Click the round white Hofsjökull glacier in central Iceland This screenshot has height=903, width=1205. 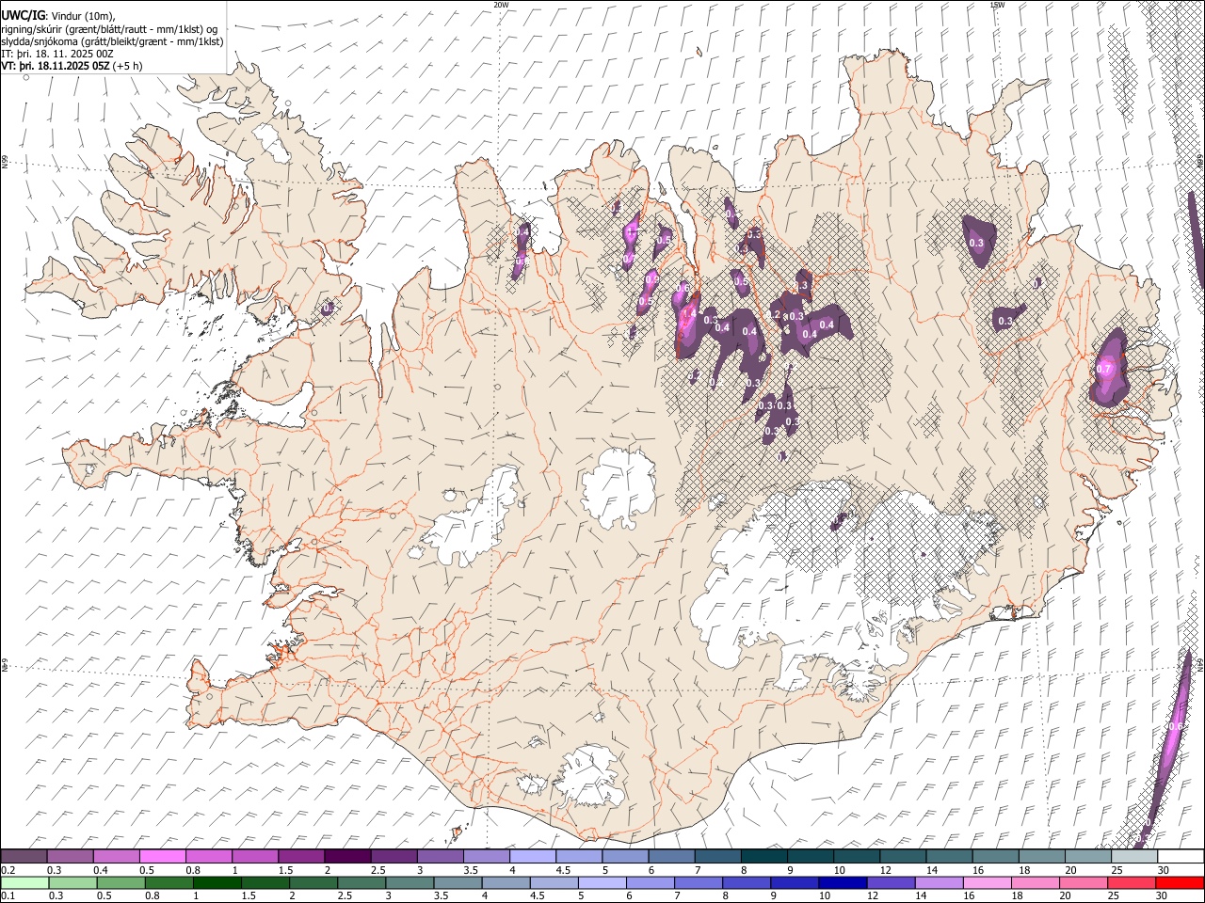click(619, 487)
